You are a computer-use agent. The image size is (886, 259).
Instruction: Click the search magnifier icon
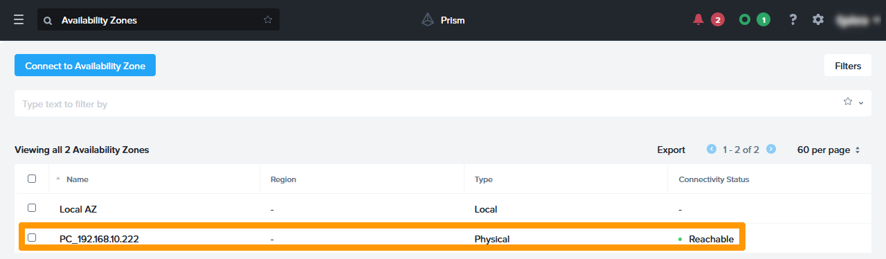pos(48,20)
